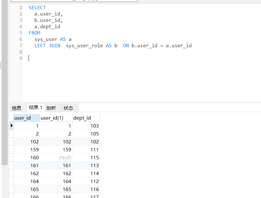261x198 pixels.
Task: Select the 结果 1 tab
Action: 35,108
